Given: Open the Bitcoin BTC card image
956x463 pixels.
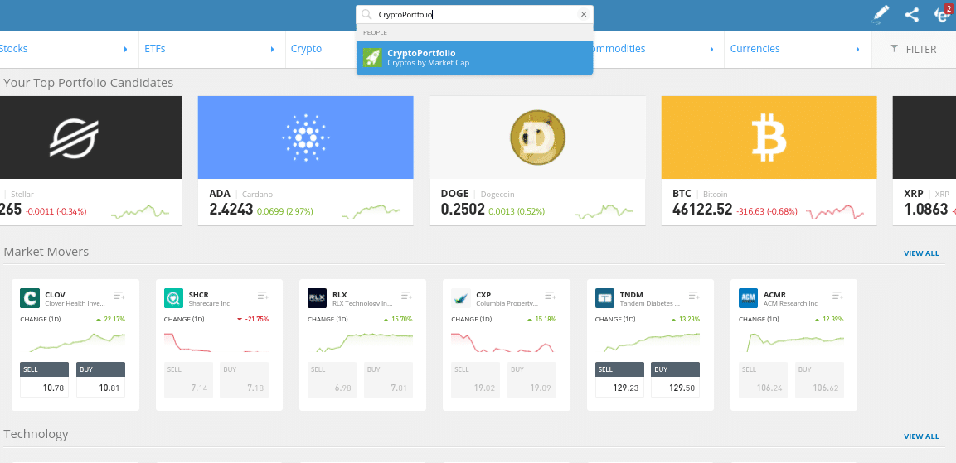Looking at the screenshot, I should pos(769,137).
